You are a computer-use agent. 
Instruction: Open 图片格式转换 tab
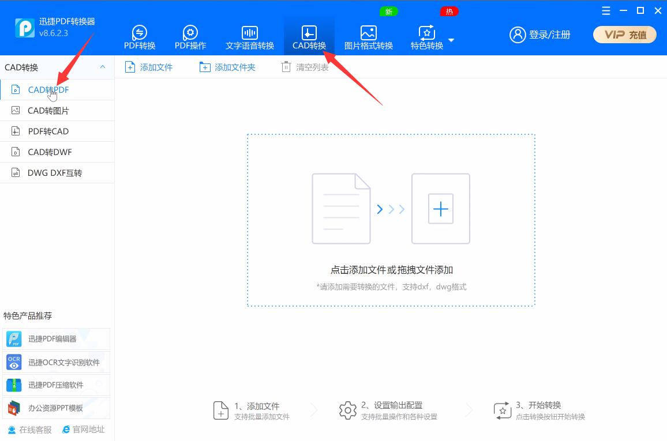(x=368, y=37)
